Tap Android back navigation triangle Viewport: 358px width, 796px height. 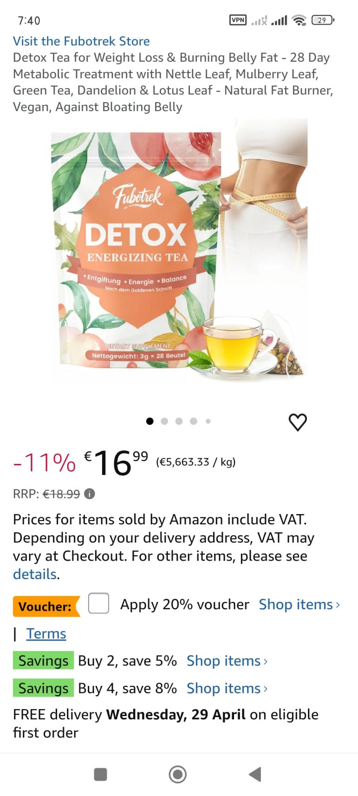click(x=255, y=774)
